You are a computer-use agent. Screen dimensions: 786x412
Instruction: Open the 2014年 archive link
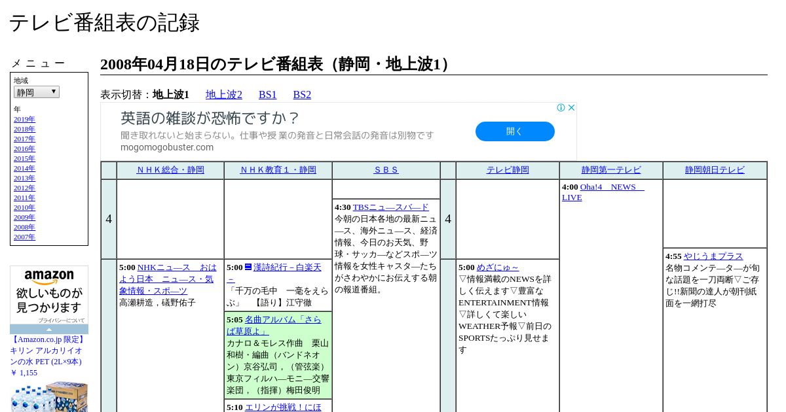click(24, 169)
